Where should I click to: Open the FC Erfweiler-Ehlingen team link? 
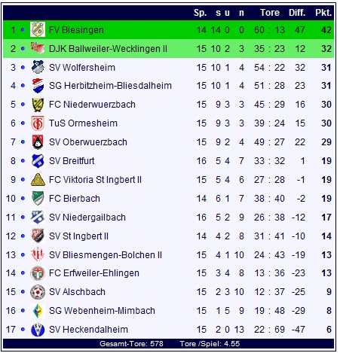94,273
